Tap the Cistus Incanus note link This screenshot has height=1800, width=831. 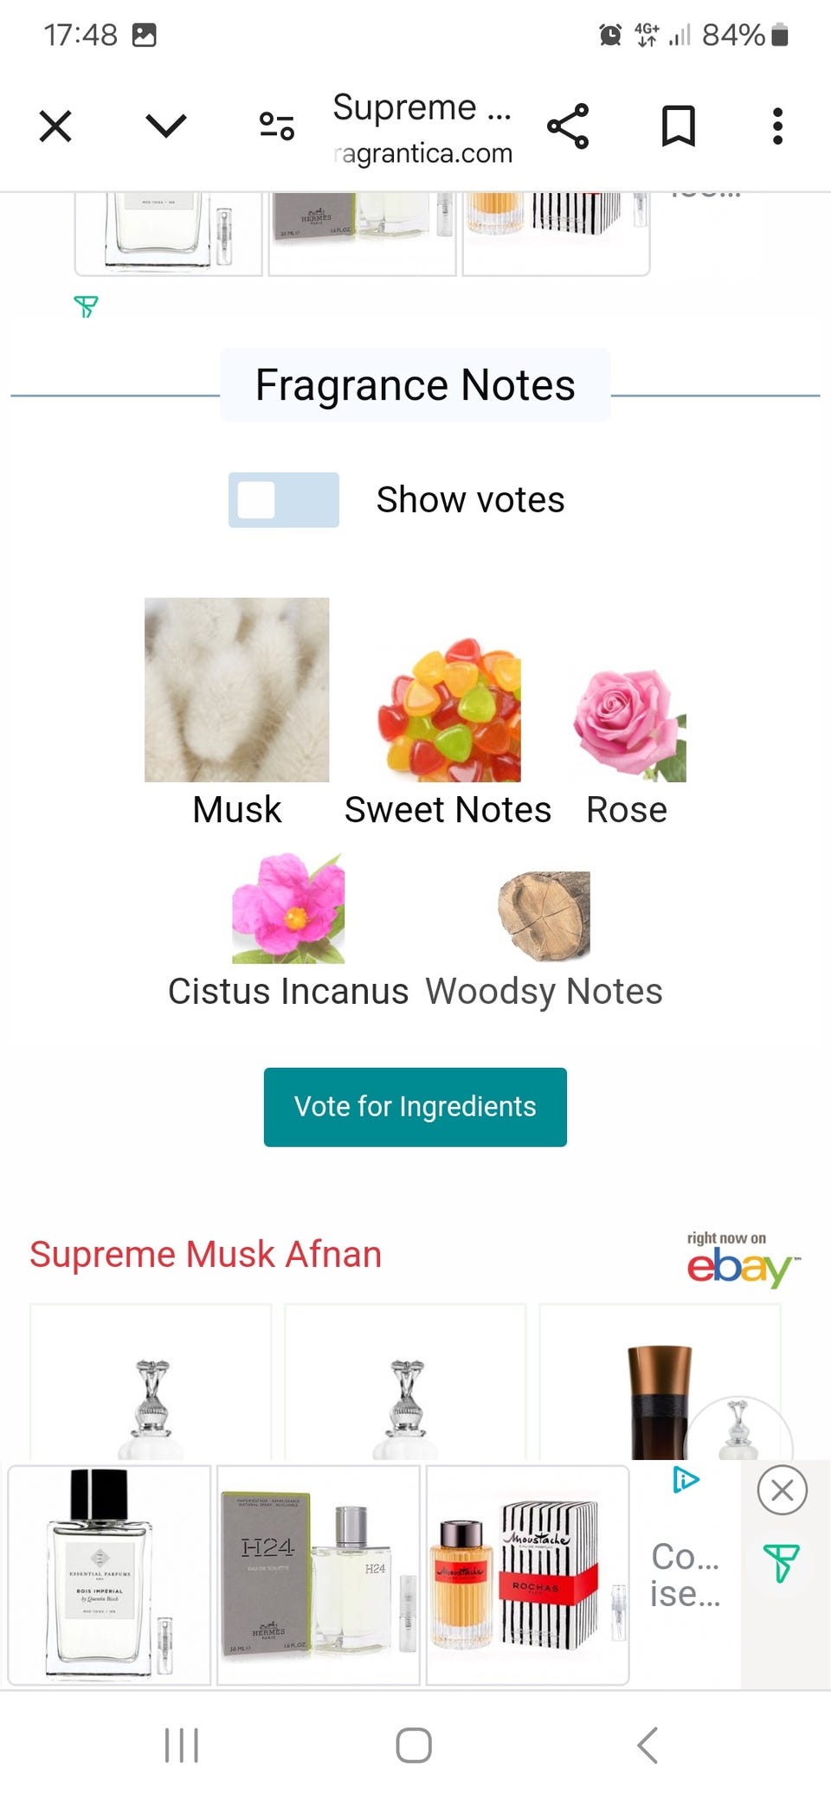pyautogui.click(x=288, y=991)
